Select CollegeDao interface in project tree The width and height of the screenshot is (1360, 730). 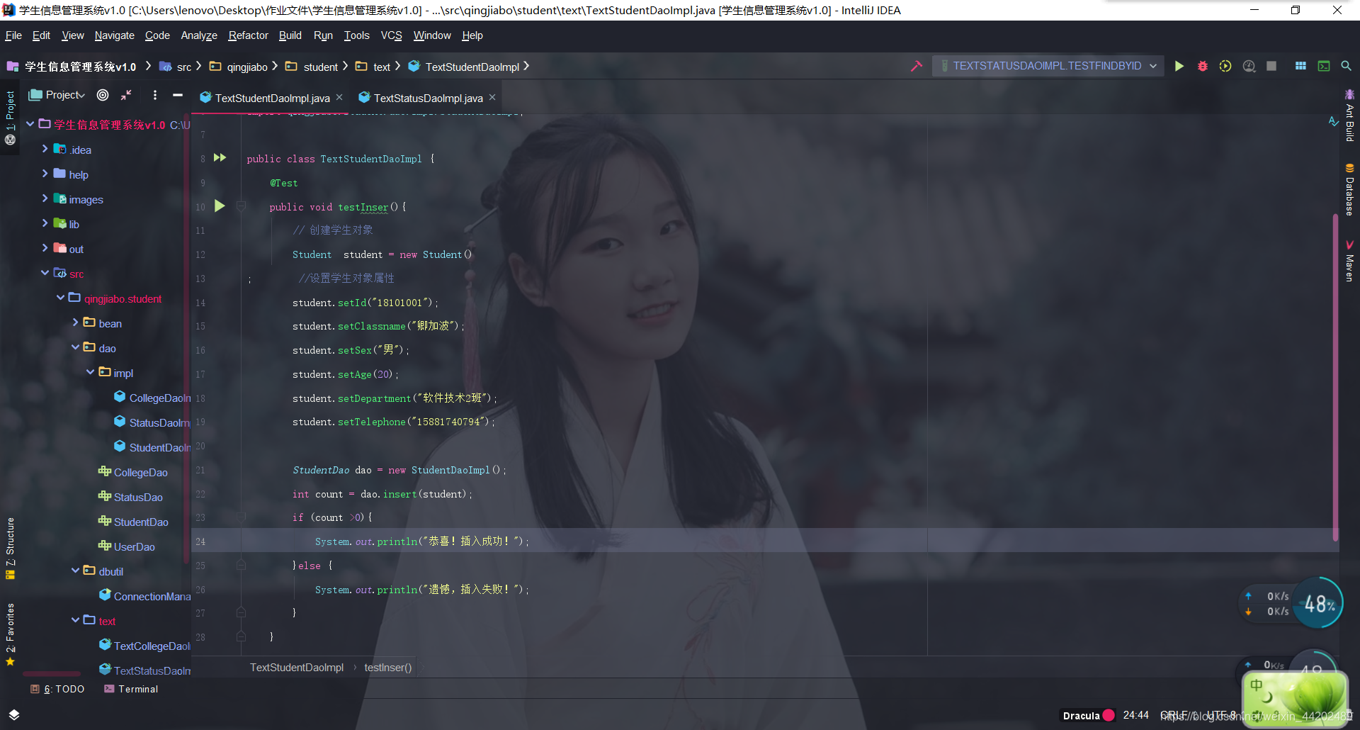point(133,472)
